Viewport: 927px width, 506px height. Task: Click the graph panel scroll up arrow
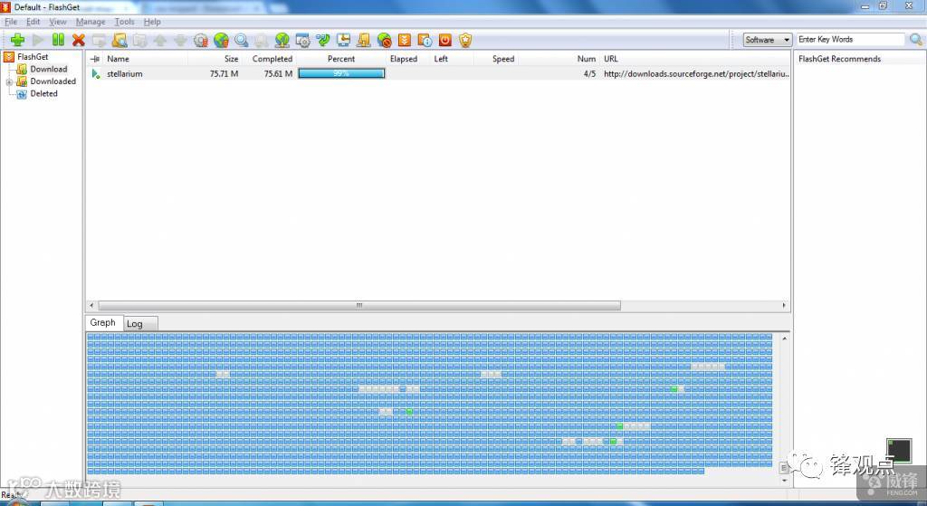785,339
